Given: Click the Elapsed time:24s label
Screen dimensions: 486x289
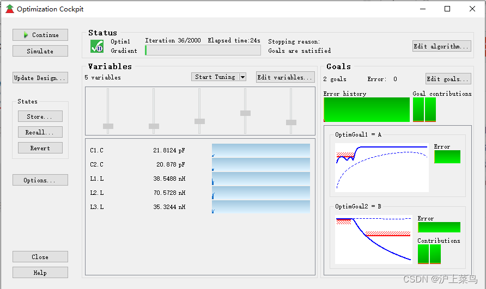Looking at the screenshot, I should click(x=234, y=40).
